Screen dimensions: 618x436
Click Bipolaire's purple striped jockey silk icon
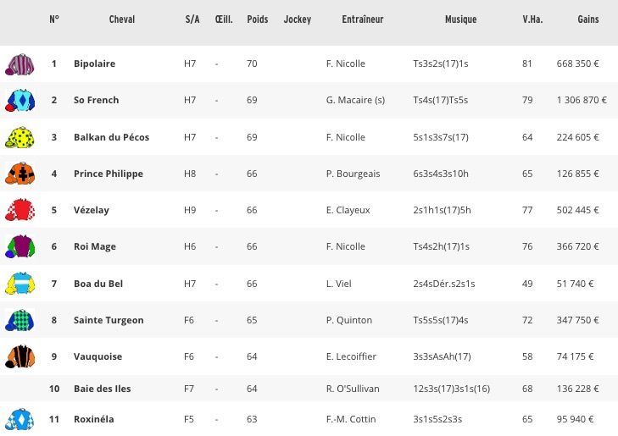pos(19,64)
